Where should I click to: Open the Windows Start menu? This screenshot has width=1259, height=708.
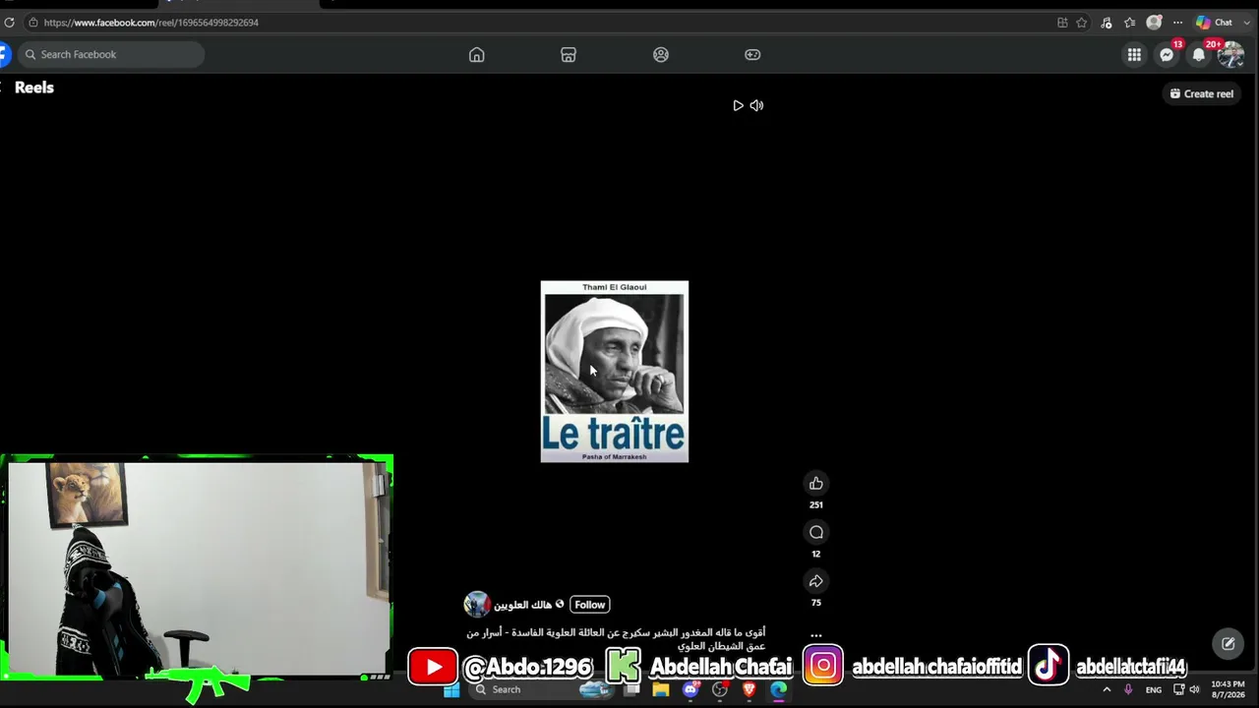tap(451, 690)
